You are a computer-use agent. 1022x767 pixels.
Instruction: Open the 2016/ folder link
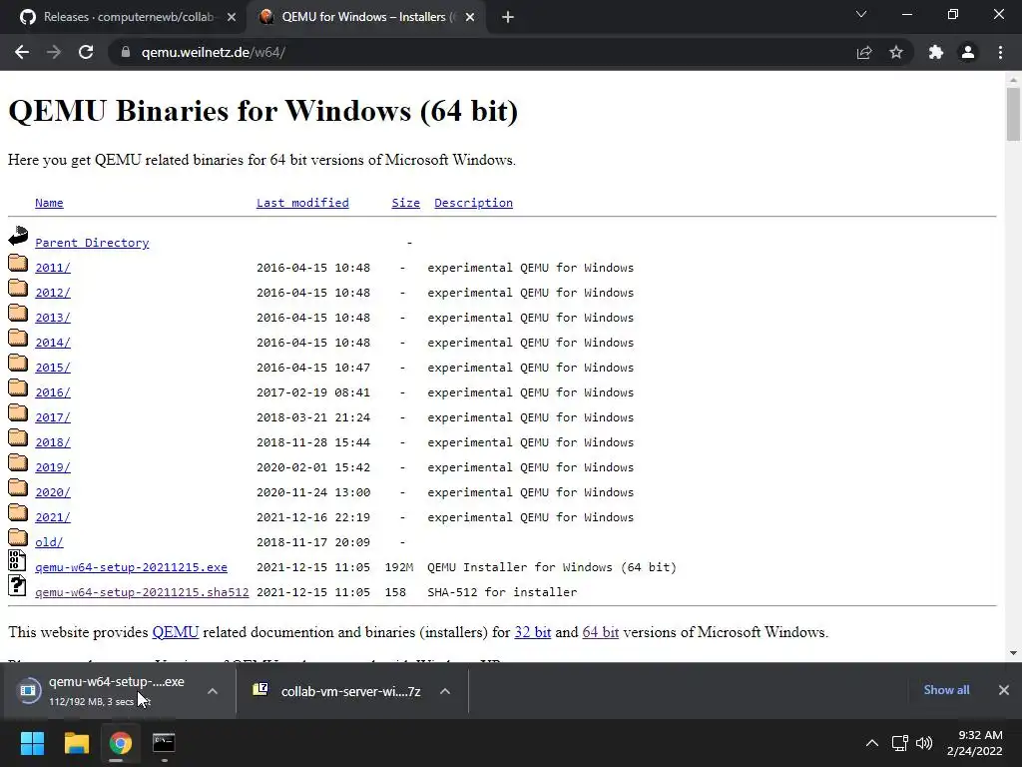coord(53,392)
